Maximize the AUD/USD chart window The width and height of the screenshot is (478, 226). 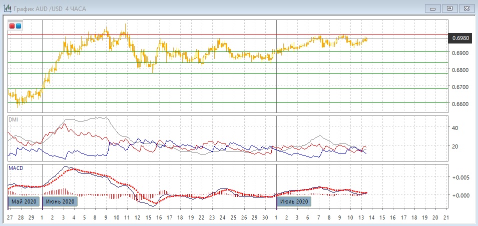pos(450,8)
